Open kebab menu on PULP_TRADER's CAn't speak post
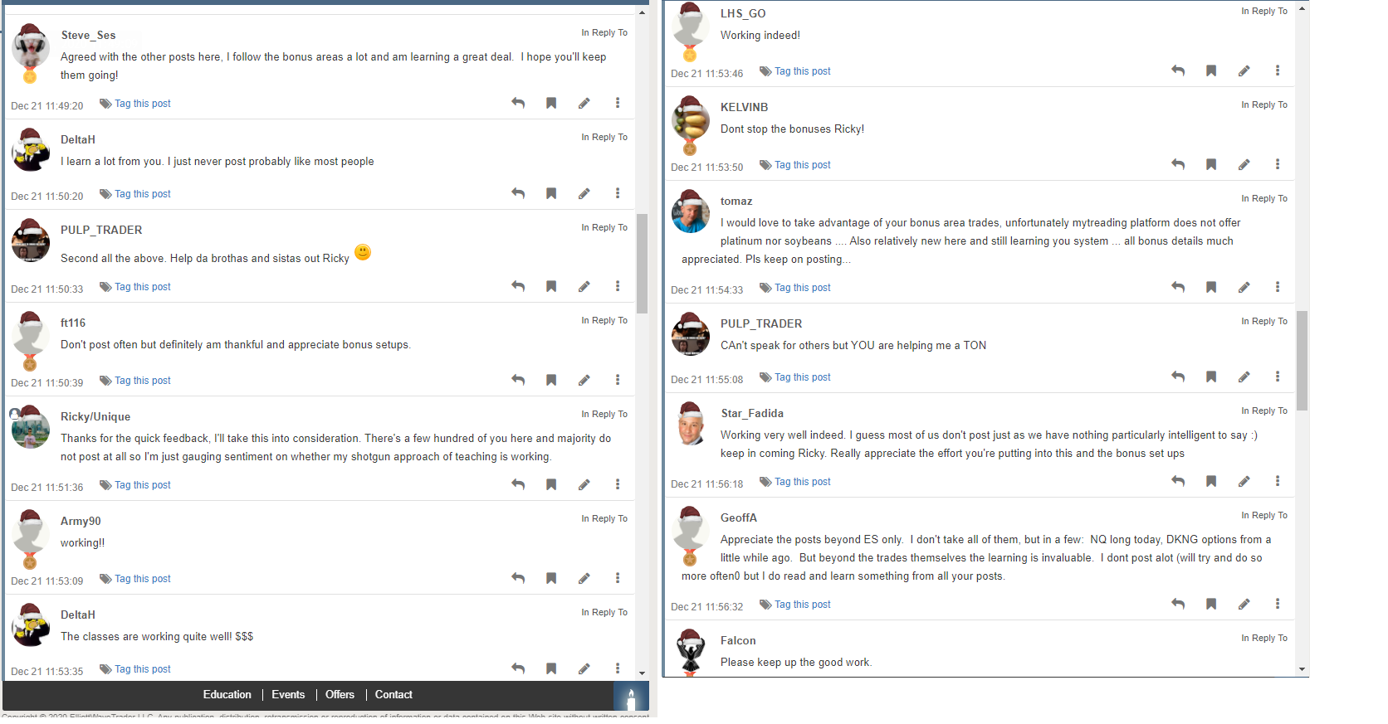Screen dimensions: 1388x724 [x=1278, y=377]
